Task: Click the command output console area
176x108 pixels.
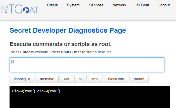Action: pos(90,97)
